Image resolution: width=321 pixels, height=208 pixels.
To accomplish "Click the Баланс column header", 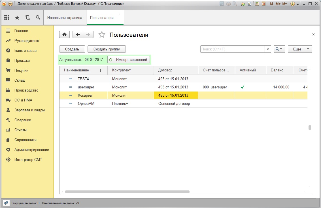I will point(280,70).
